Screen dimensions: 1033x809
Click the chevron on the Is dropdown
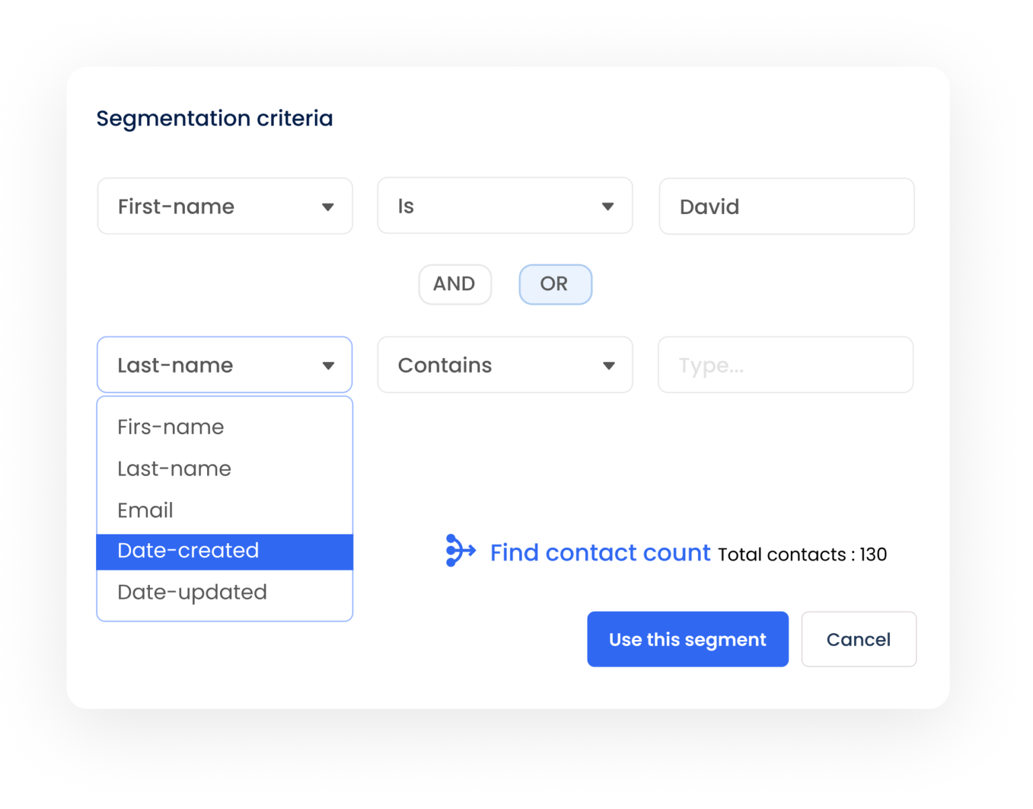pos(609,206)
